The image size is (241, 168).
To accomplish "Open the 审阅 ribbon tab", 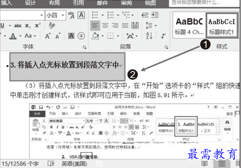I will [126, 3].
